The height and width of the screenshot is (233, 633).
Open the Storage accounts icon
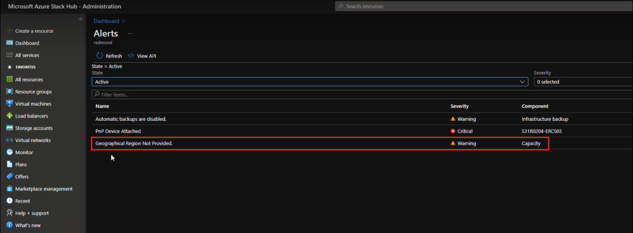pos(9,128)
